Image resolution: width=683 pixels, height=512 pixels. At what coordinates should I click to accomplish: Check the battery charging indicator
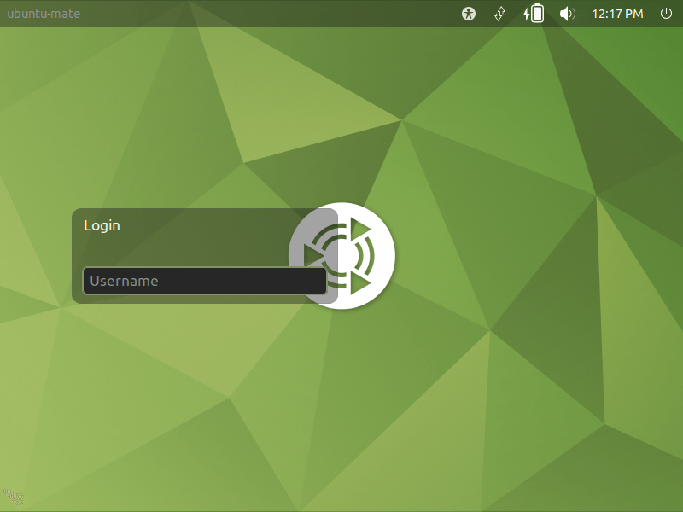[534, 13]
